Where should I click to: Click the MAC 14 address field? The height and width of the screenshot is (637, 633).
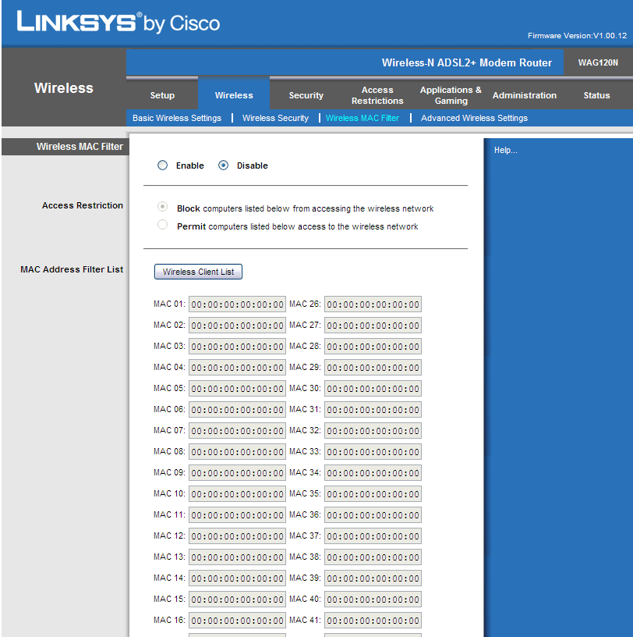(x=237, y=578)
